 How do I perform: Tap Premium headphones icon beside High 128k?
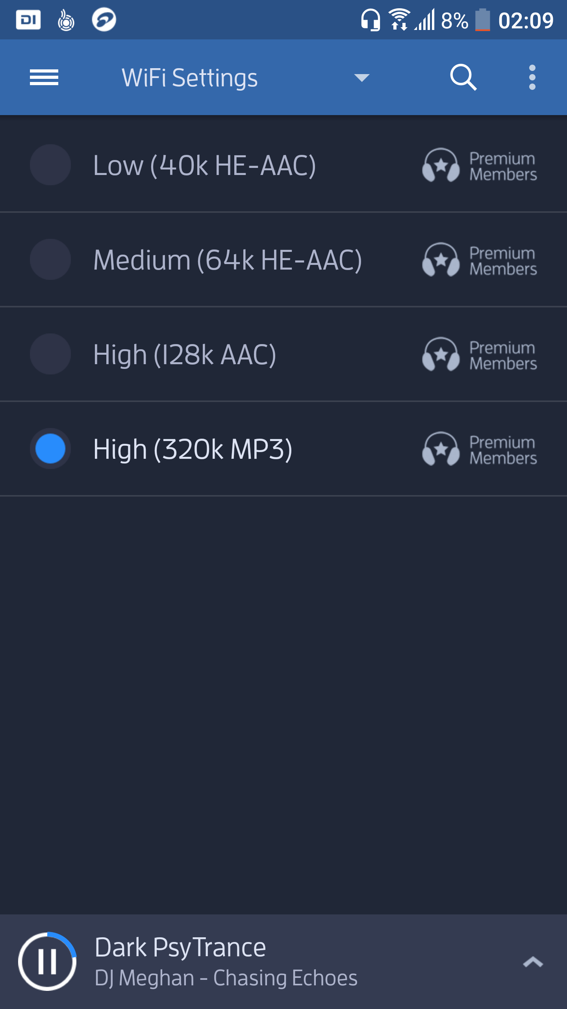tap(441, 354)
